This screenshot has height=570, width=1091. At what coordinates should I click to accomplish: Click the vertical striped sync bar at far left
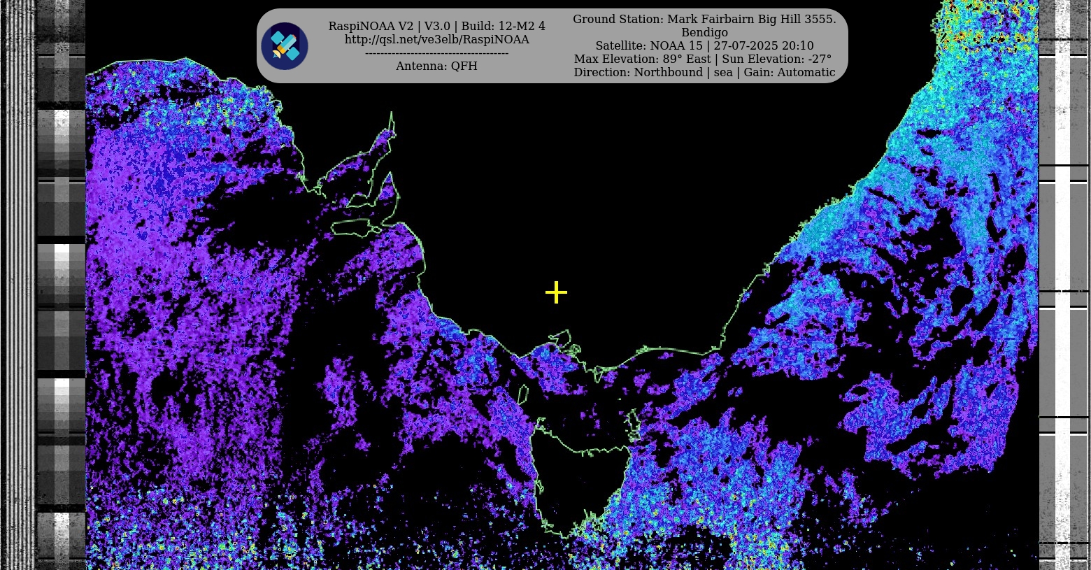(17, 280)
